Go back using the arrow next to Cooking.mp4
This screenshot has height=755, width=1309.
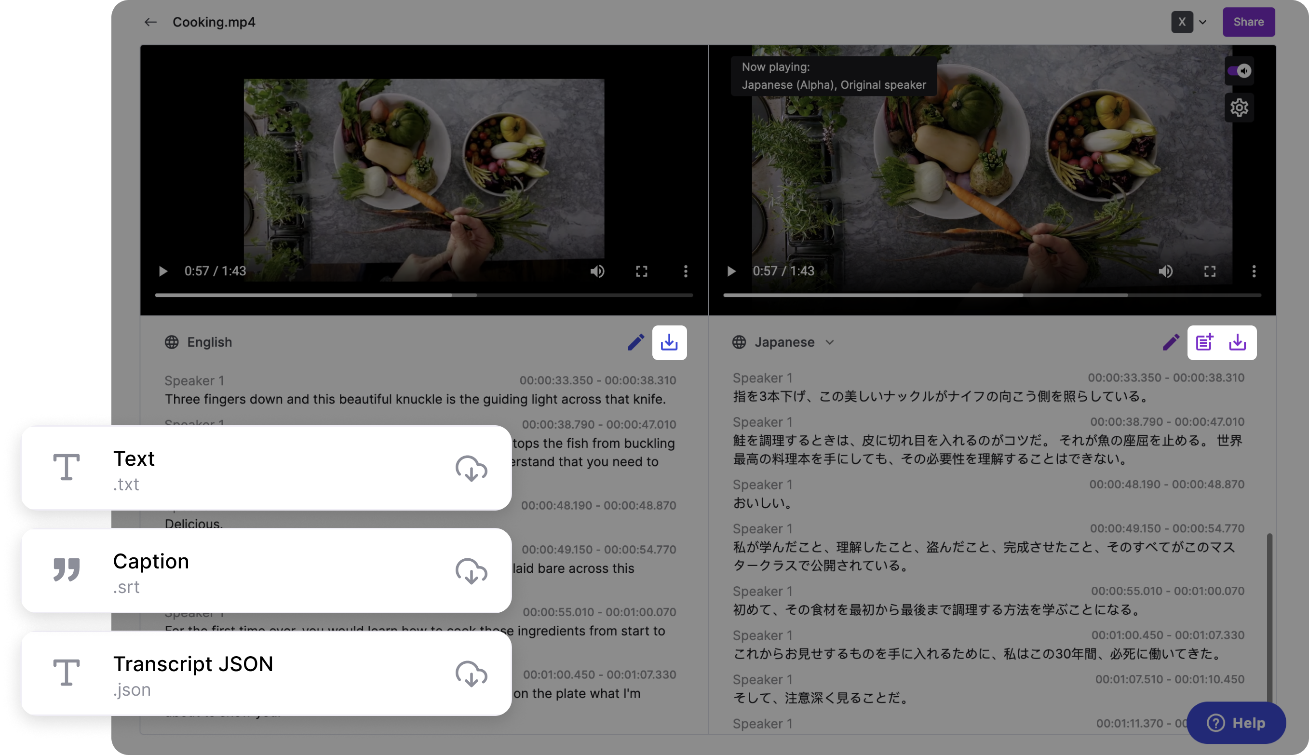150,22
